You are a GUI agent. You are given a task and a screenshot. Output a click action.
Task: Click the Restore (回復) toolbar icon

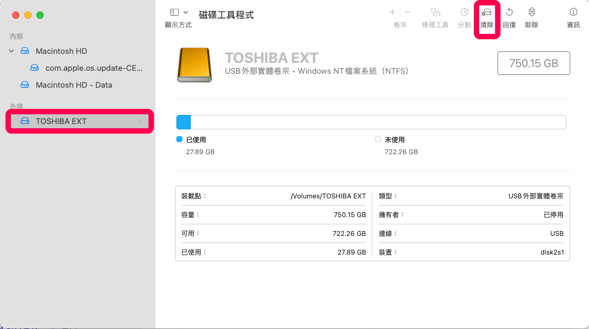(x=509, y=12)
